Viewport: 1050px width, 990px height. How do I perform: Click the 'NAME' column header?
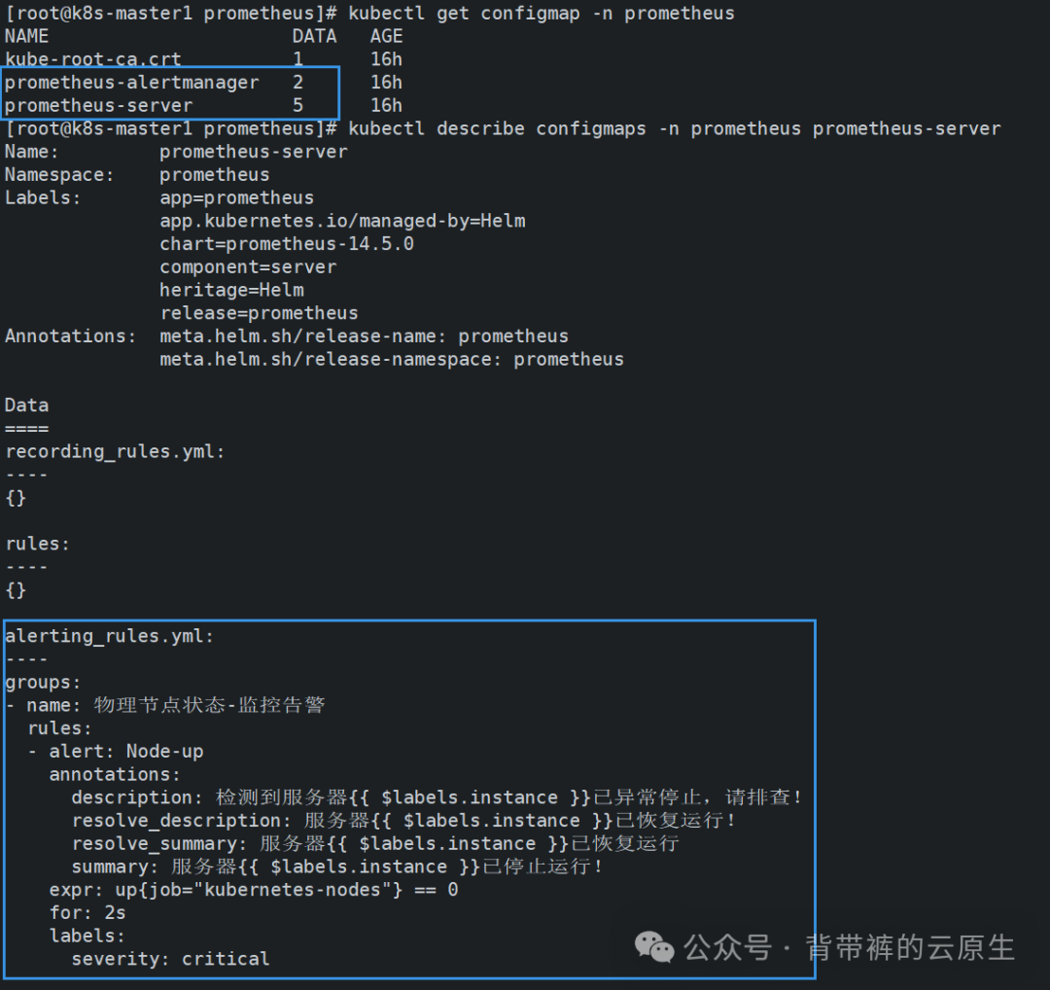click(27, 36)
